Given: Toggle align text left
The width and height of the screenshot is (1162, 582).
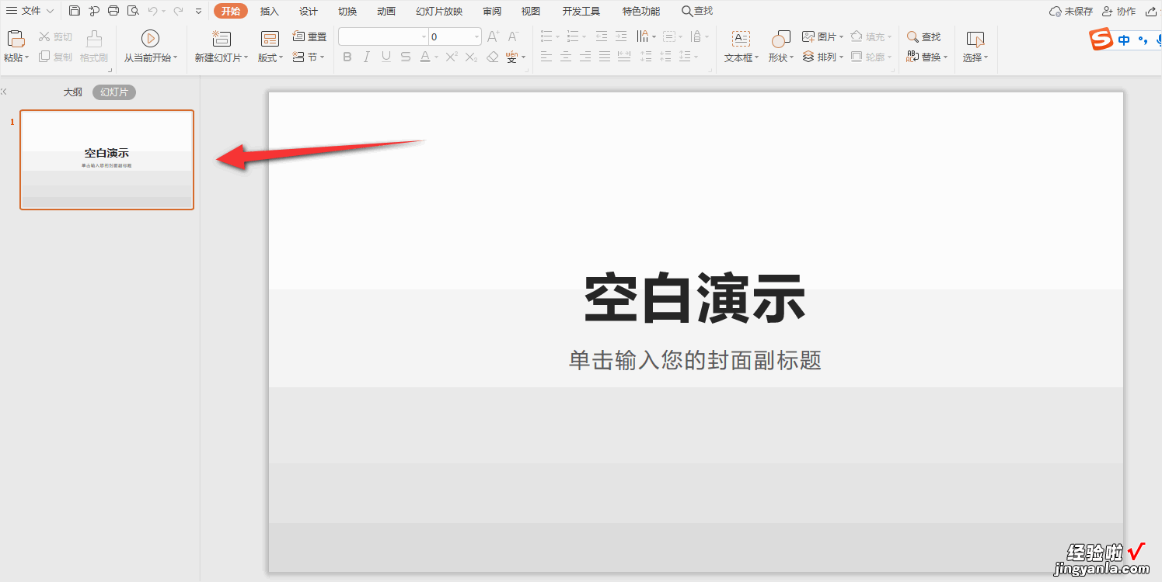Looking at the screenshot, I should tap(546, 57).
